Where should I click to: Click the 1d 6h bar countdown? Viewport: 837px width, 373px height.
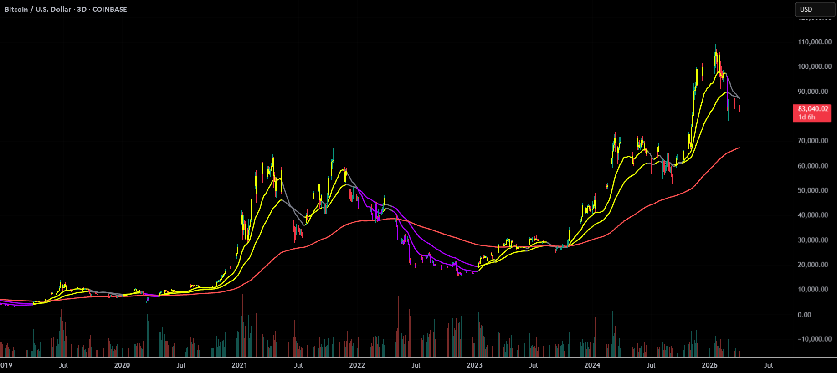[806, 117]
